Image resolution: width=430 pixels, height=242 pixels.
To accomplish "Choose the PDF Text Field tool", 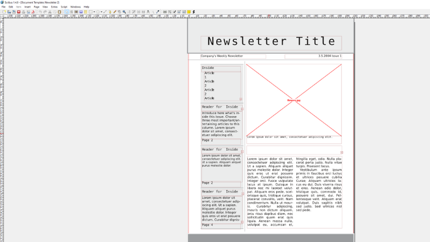I will (170, 12).
